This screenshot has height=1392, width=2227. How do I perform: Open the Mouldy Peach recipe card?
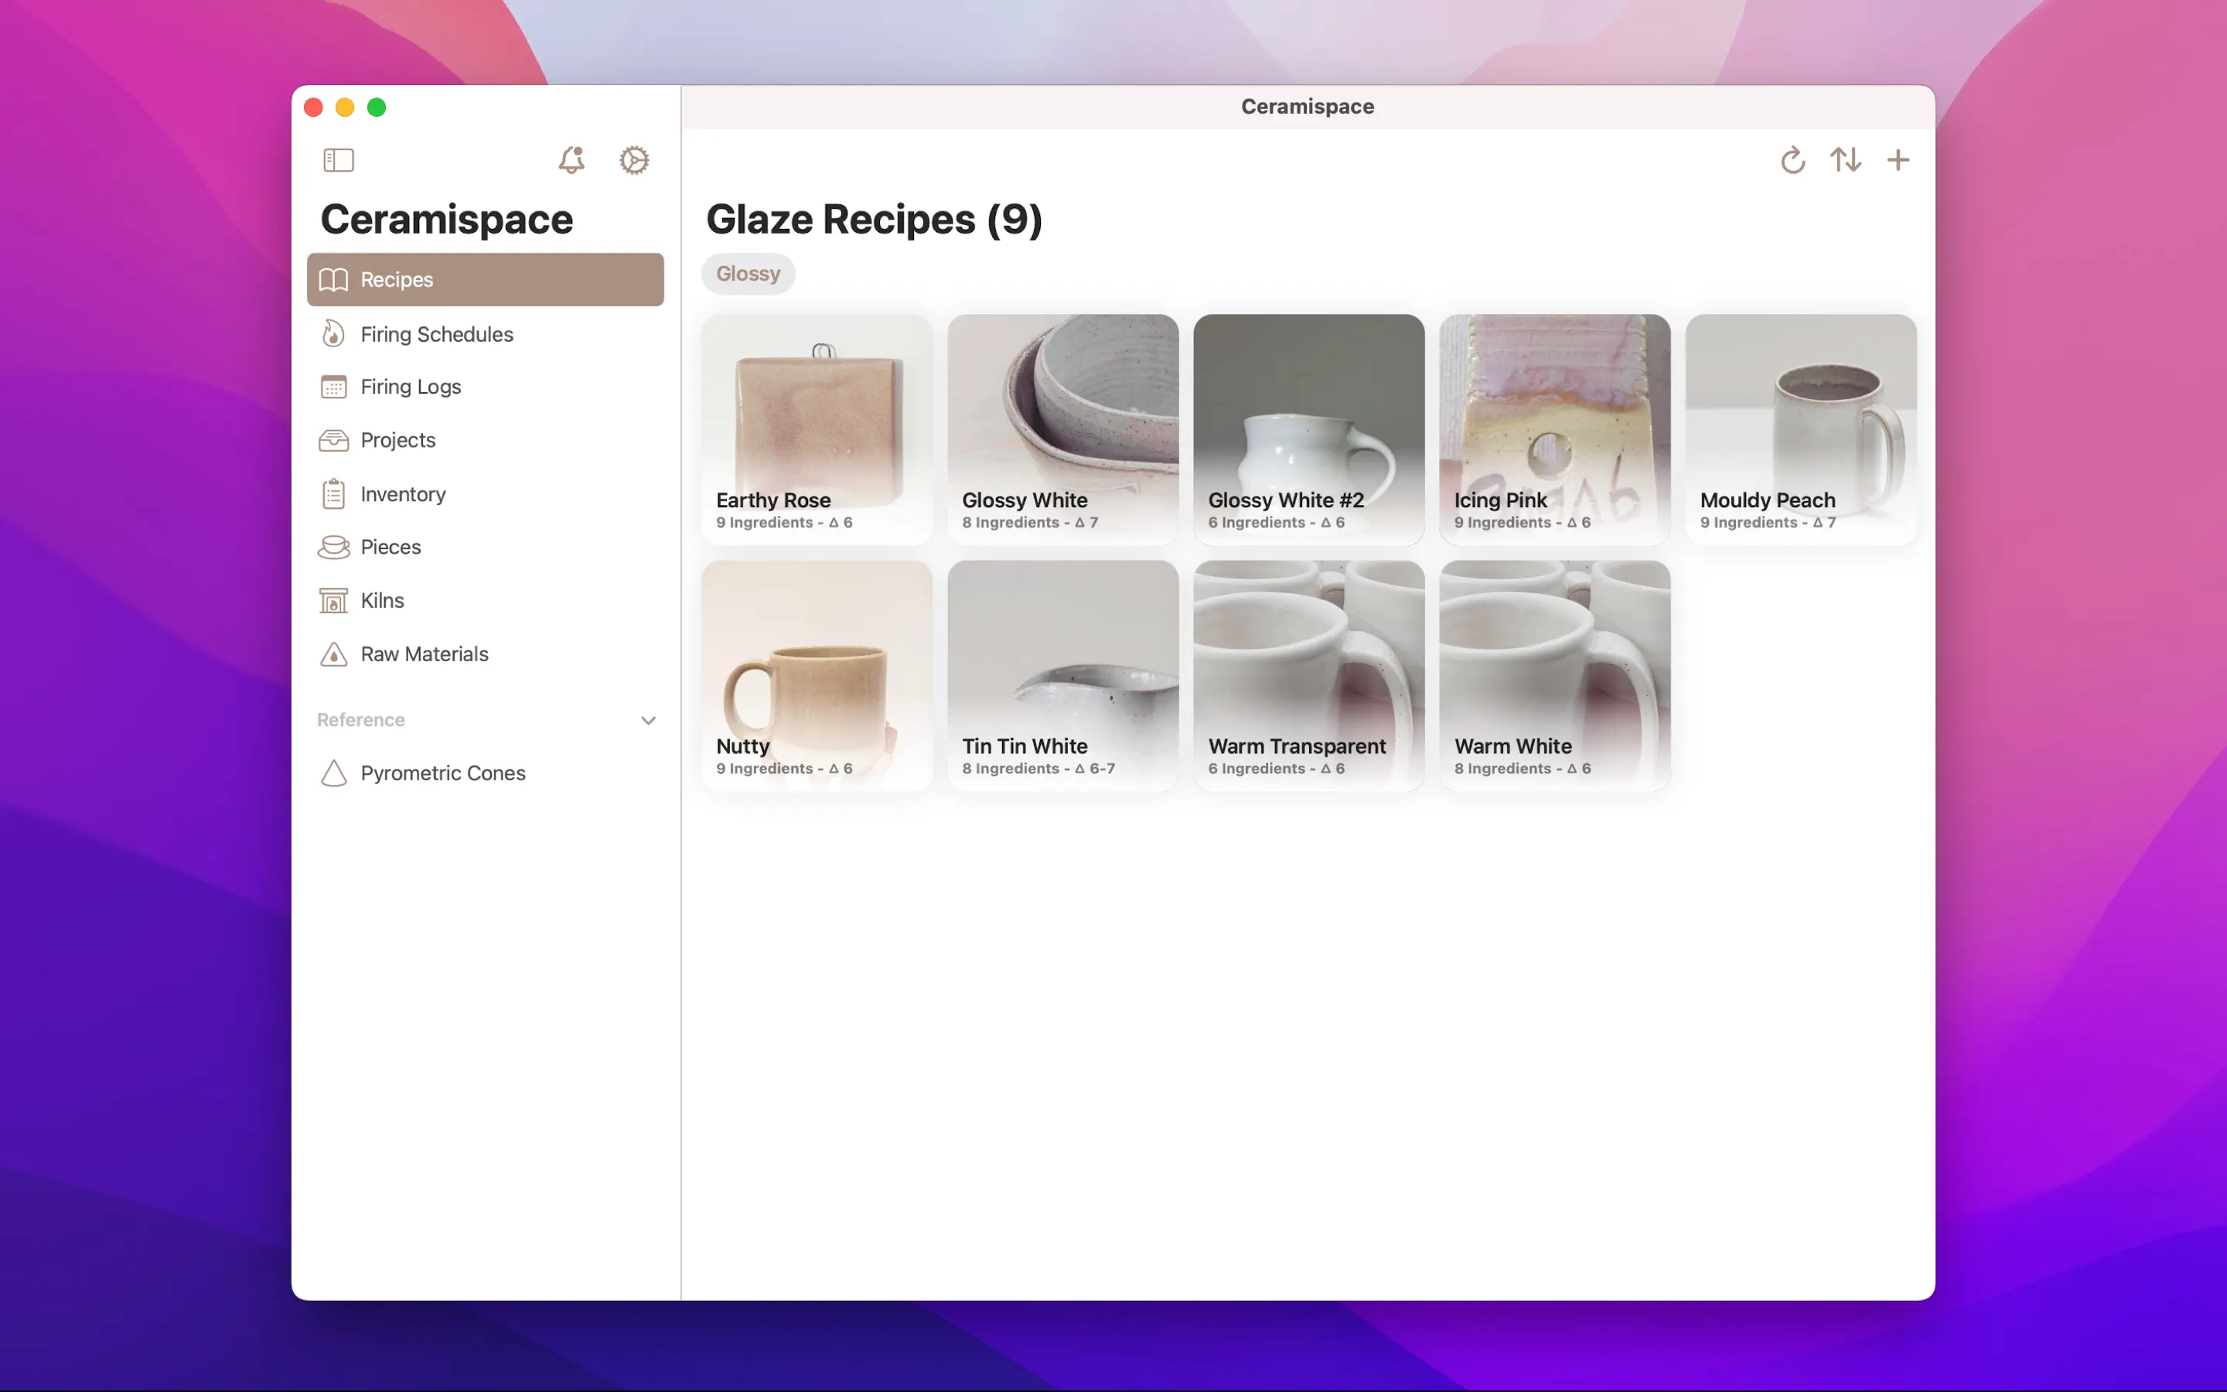pyautogui.click(x=1800, y=429)
